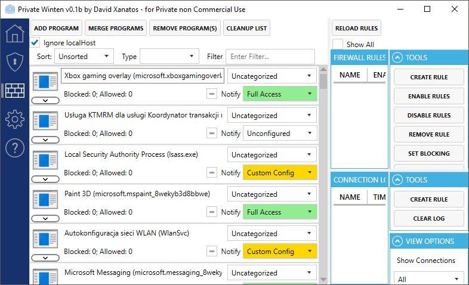This screenshot has width=469, height=285.
Task: Toggle Notify checkbox for Xbox gaming overlay
Action: (x=212, y=94)
